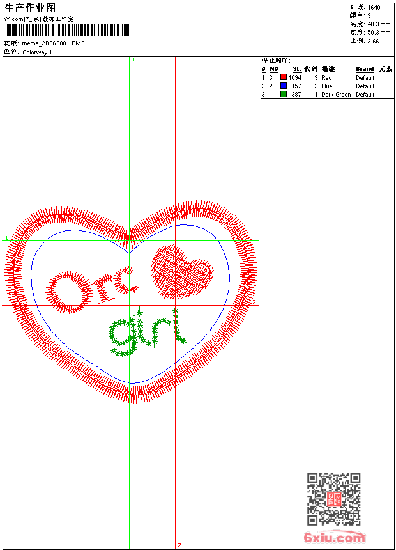Select the Wilcom studio name line
Screen dimensions: 396x550
[x=38, y=19]
